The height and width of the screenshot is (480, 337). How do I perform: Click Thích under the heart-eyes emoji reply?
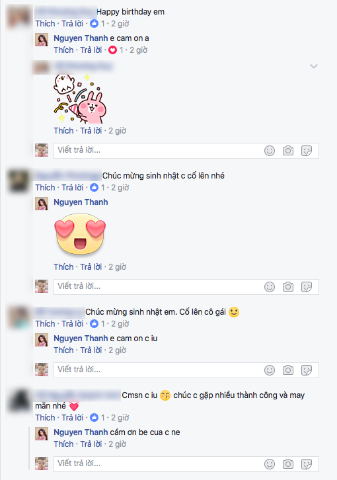coord(63,266)
